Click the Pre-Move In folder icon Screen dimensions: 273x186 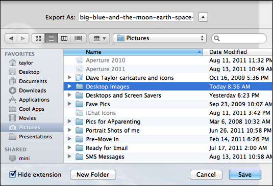(80, 139)
